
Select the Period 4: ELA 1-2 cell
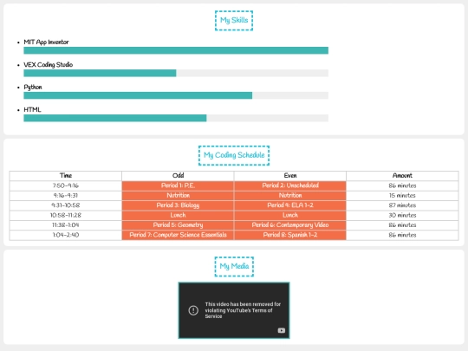point(290,205)
